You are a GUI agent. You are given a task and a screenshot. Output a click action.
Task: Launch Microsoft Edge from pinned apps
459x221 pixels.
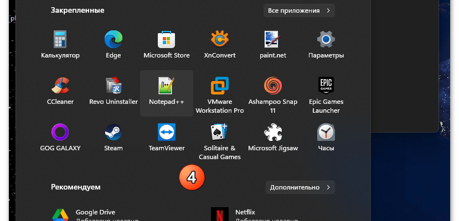(114, 45)
